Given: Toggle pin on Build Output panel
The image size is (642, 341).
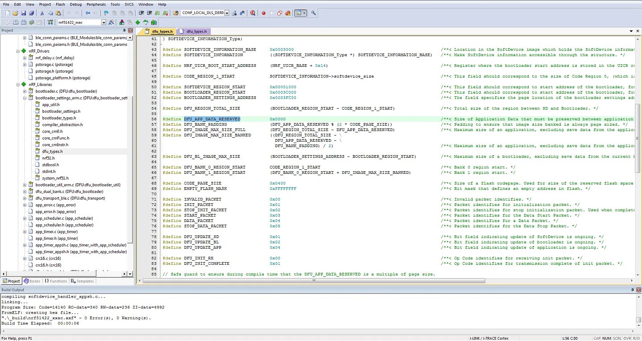Looking at the screenshot, I should 632,290.
